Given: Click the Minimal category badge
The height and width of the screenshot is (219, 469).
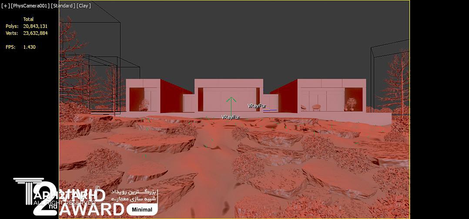Looking at the screenshot, I should pyautogui.click(x=142, y=209).
